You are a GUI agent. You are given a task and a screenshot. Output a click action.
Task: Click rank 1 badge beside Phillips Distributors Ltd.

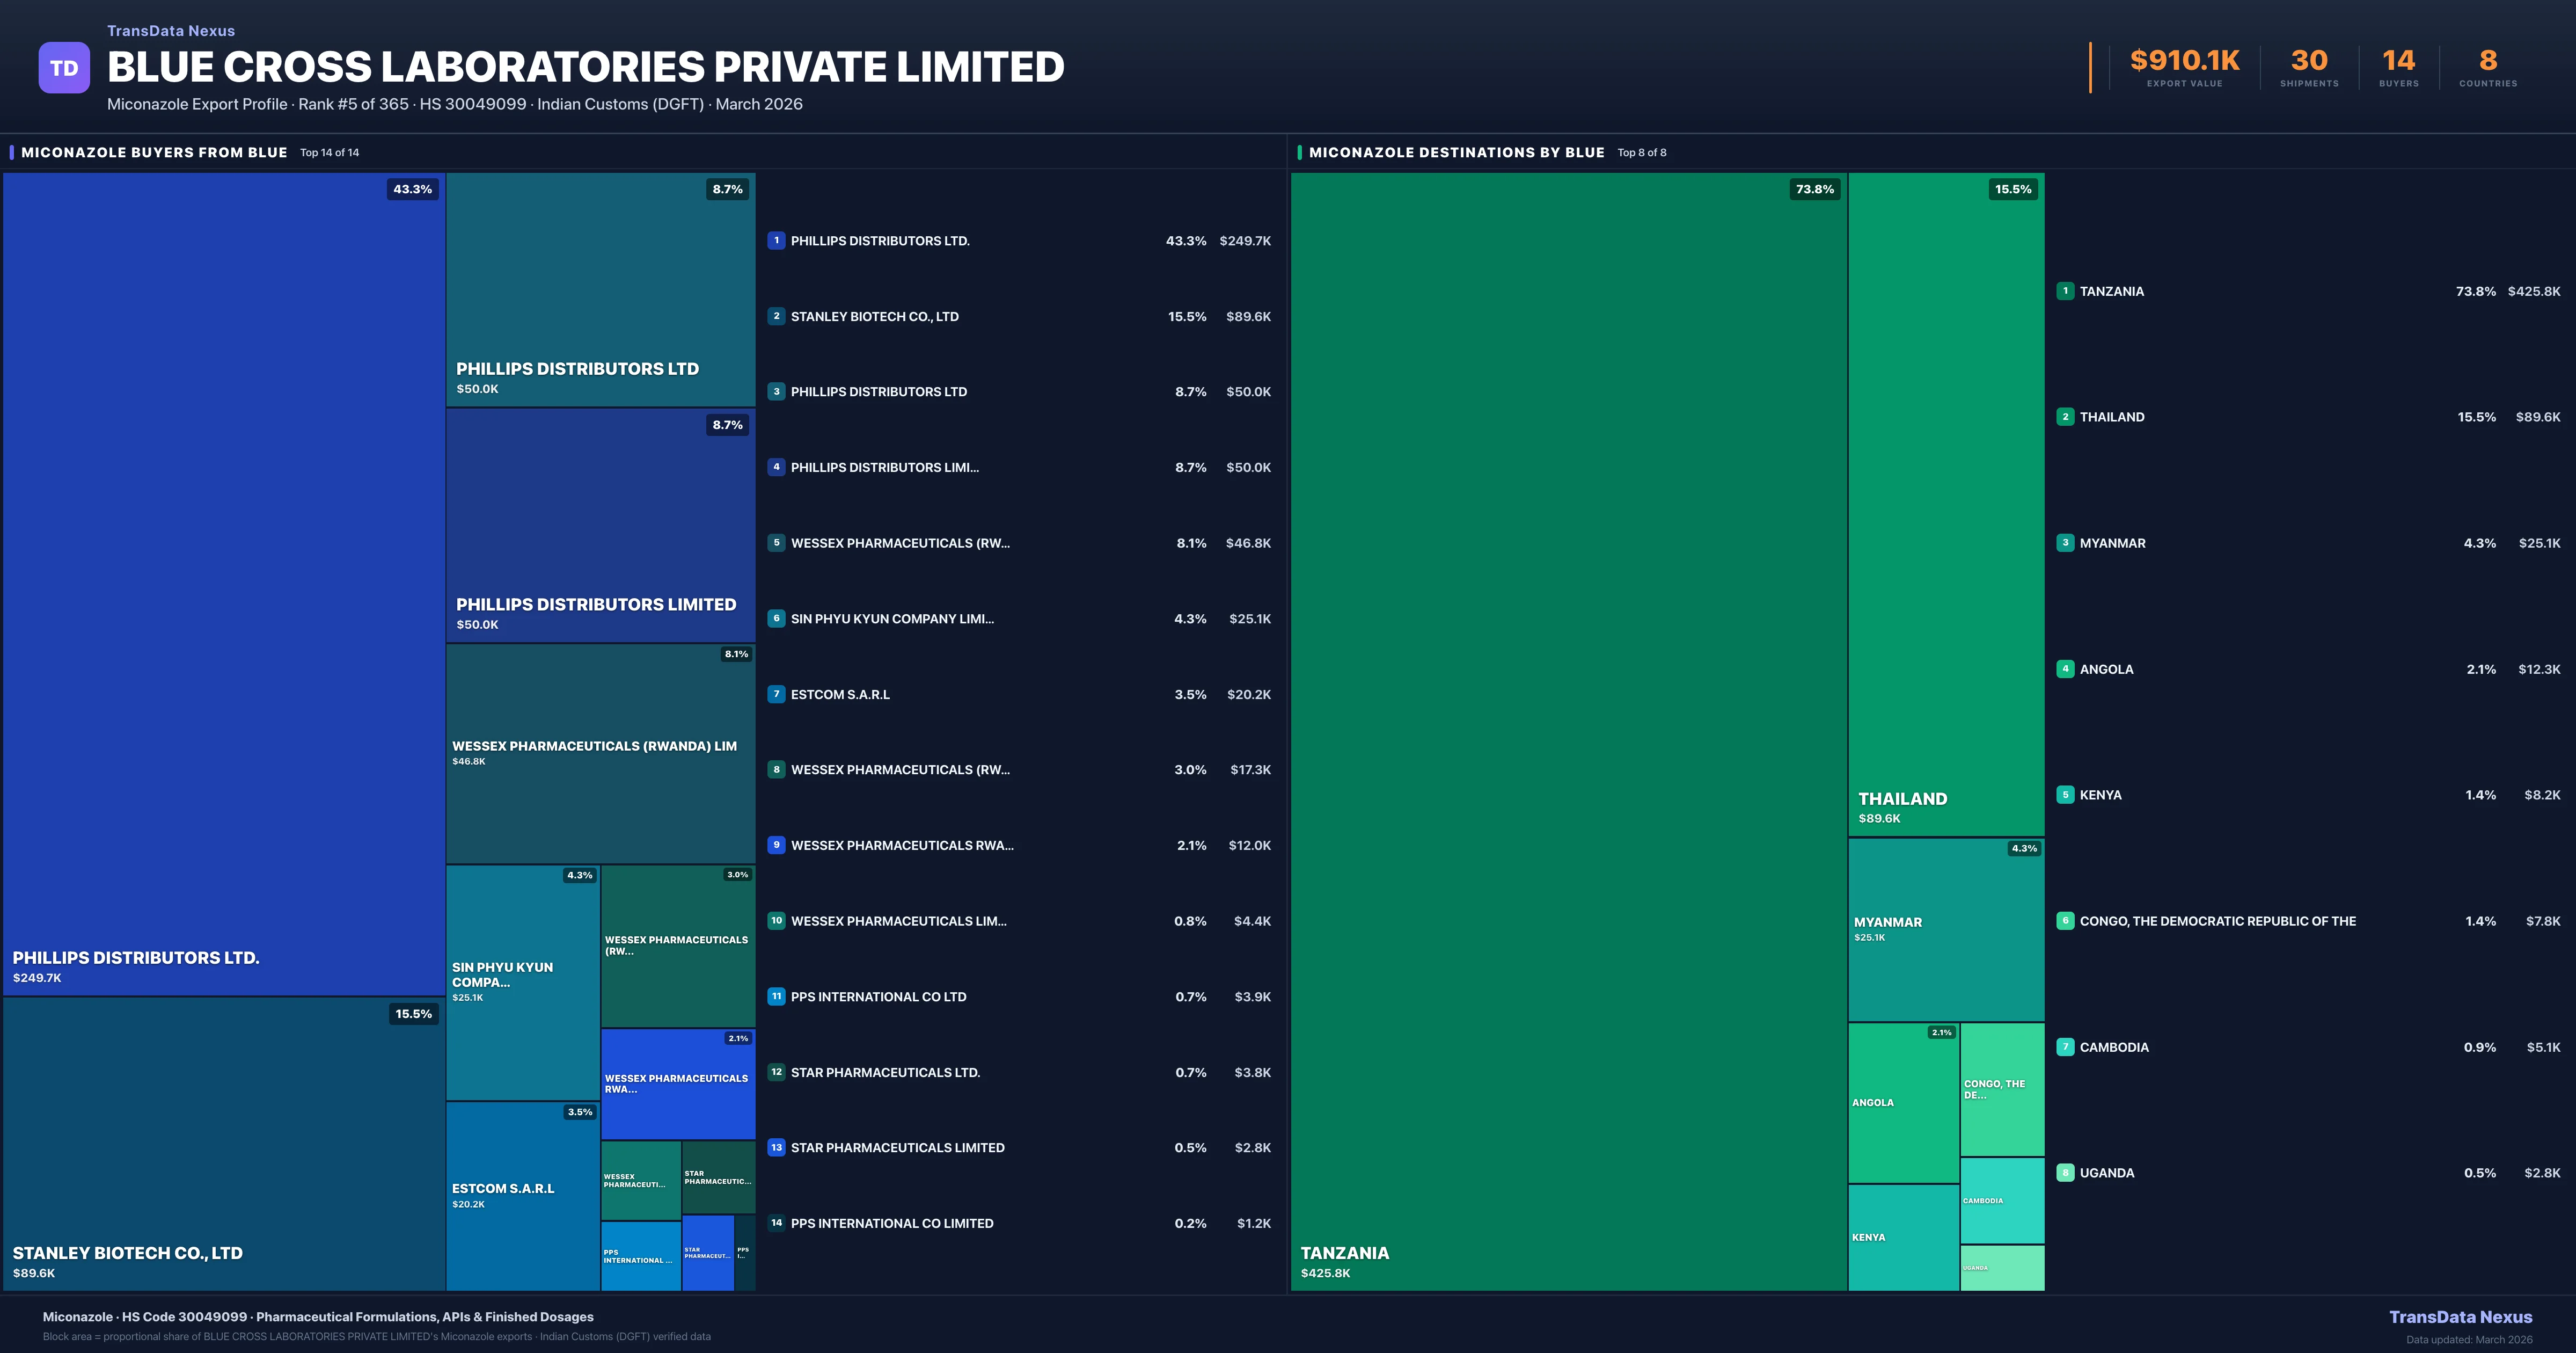(776, 240)
